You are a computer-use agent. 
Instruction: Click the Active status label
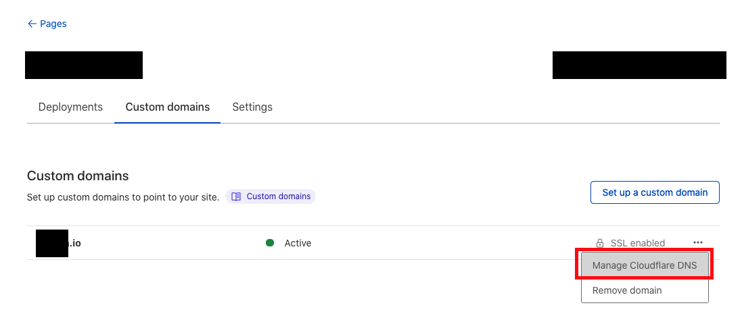click(298, 243)
